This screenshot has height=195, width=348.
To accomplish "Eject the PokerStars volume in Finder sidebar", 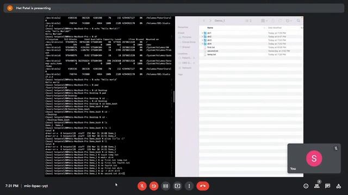I will [x=194, y=58].
